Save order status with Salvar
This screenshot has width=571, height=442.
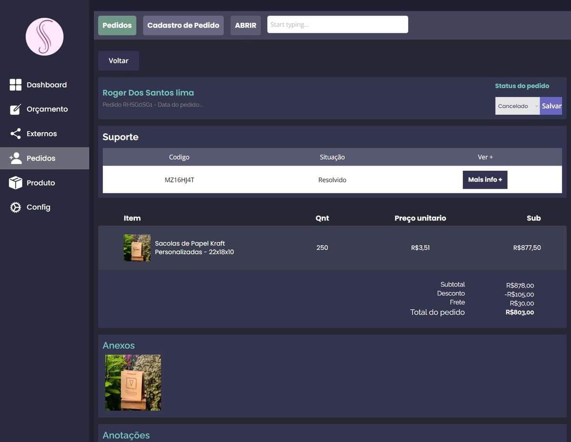(551, 106)
